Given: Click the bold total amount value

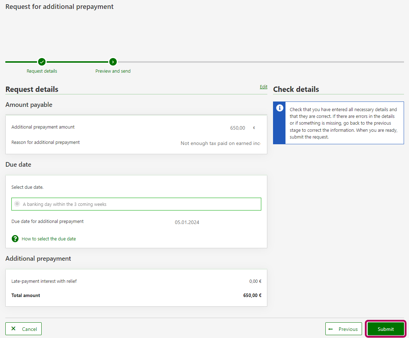Looking at the screenshot, I should pos(252,295).
